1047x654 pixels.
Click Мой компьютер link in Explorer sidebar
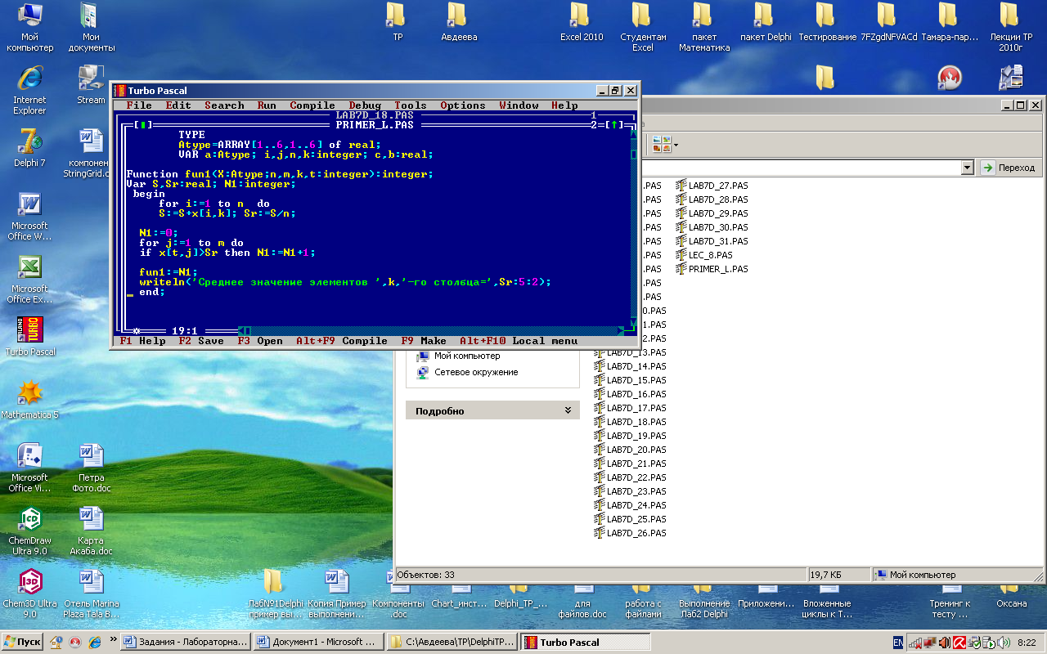pos(467,356)
